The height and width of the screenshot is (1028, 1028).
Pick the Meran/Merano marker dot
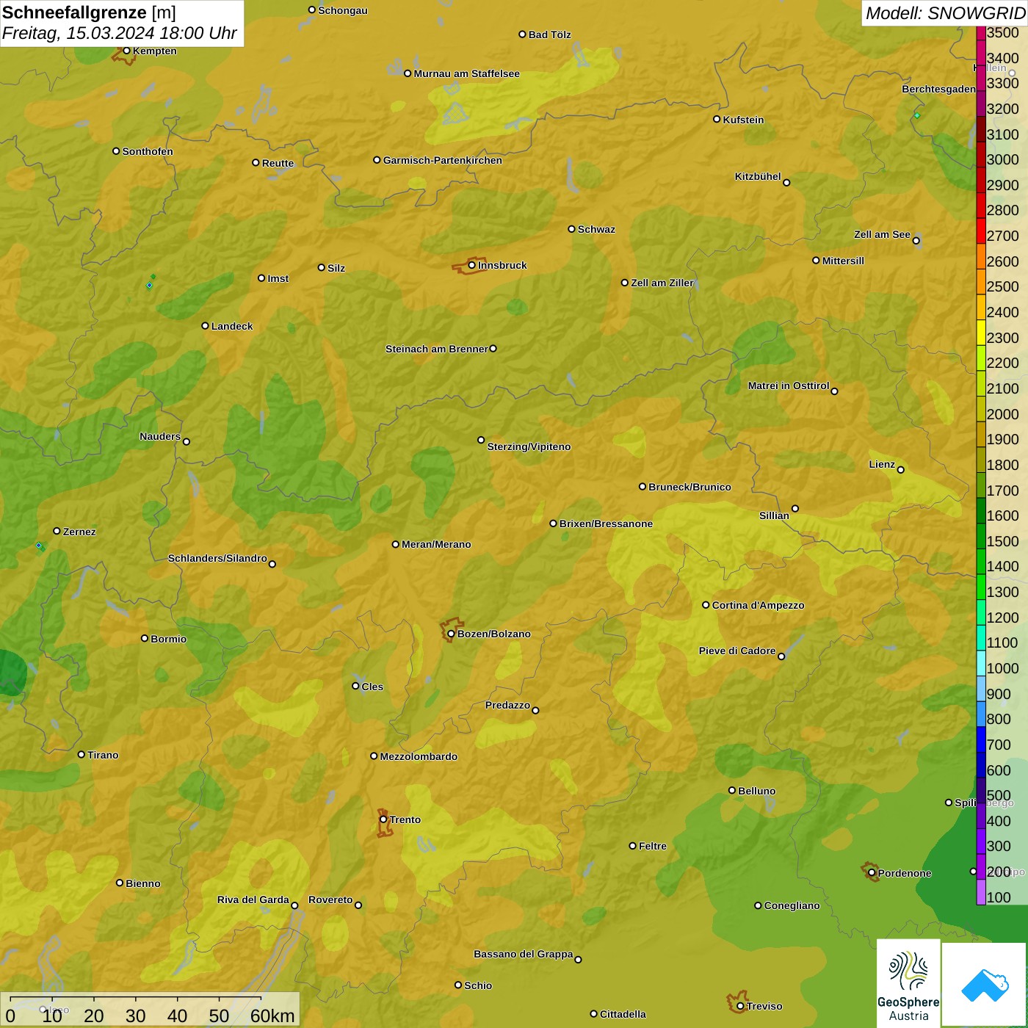(396, 544)
